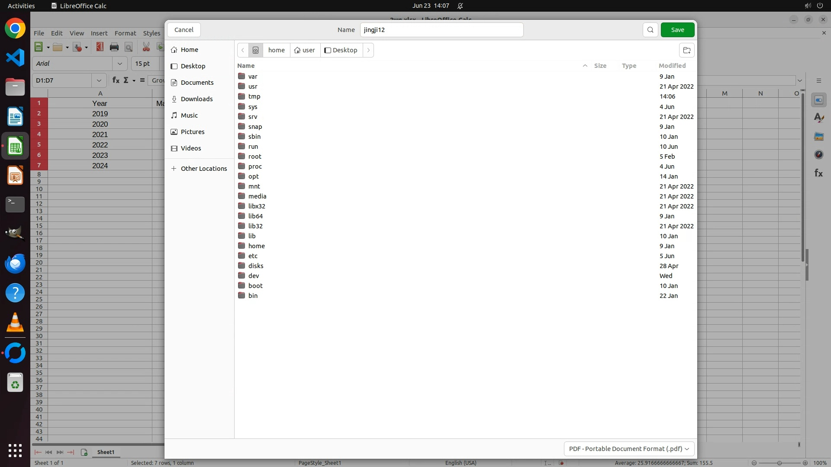The width and height of the screenshot is (831, 467).
Task: Cancel the save dialog
Action: pyautogui.click(x=184, y=30)
